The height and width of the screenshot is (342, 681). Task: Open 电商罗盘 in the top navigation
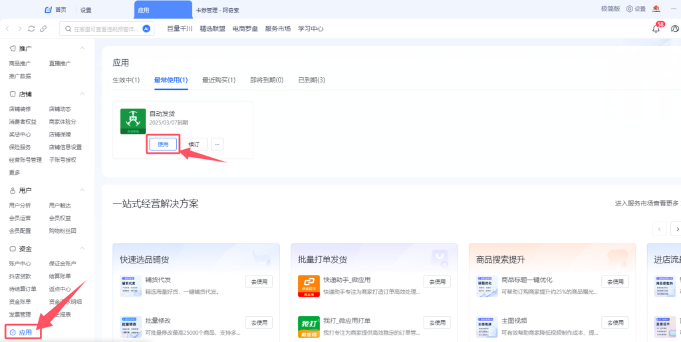point(245,29)
